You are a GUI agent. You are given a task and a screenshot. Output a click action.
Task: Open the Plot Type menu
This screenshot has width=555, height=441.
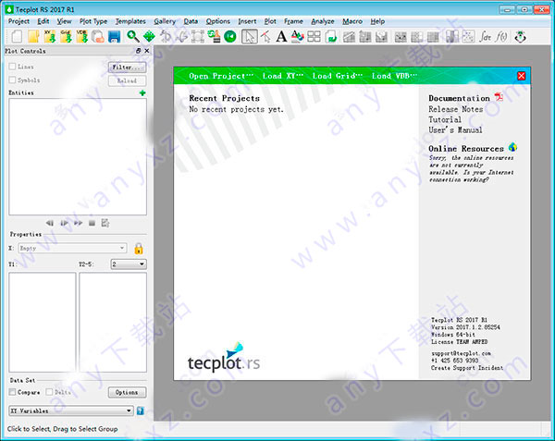click(x=93, y=21)
